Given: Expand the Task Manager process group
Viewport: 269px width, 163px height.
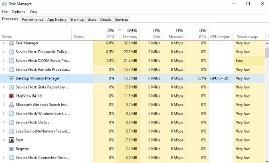Looking at the screenshot, I should point(4,43).
